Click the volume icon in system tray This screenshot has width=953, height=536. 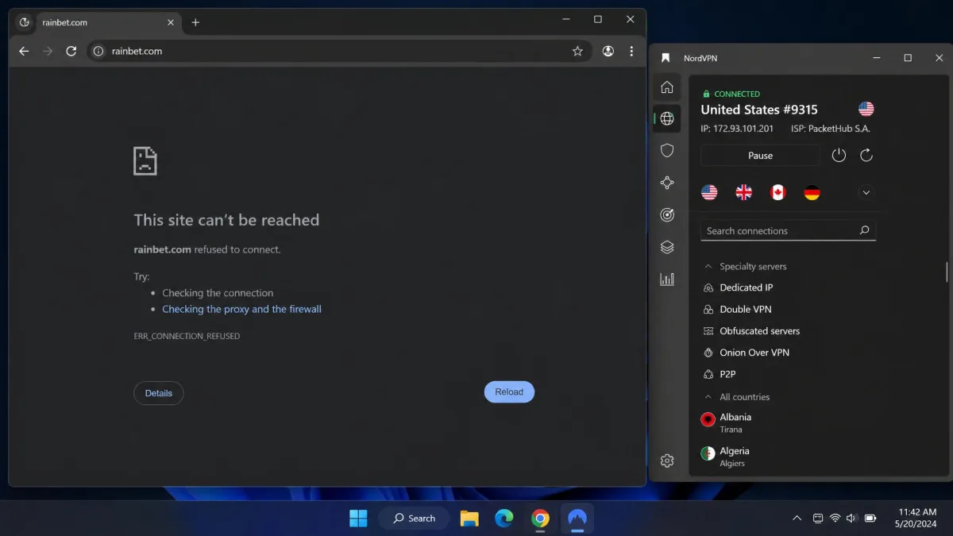[x=851, y=519]
